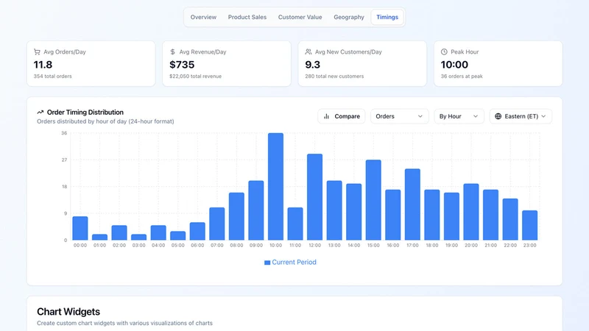Go to the Geography tab

pos(348,17)
